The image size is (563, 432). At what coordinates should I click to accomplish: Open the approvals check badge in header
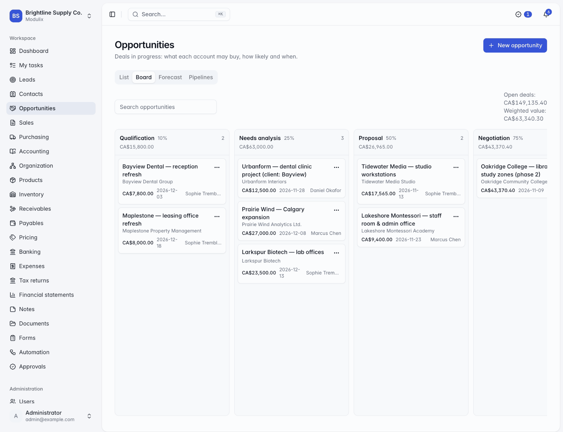[523, 14]
